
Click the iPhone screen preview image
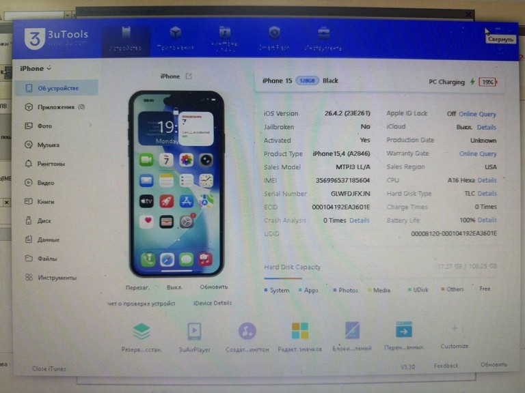(x=176, y=184)
